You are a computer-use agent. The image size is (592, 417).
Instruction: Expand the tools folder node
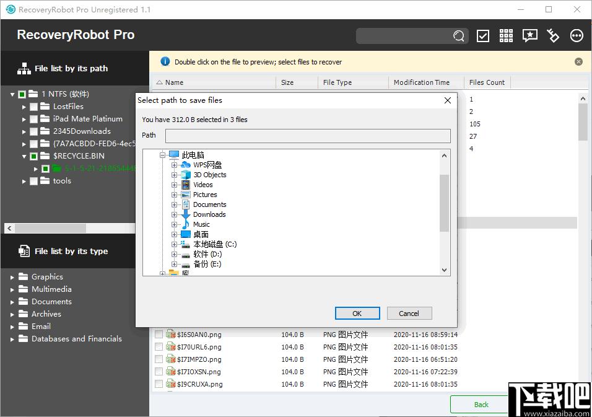[24, 182]
